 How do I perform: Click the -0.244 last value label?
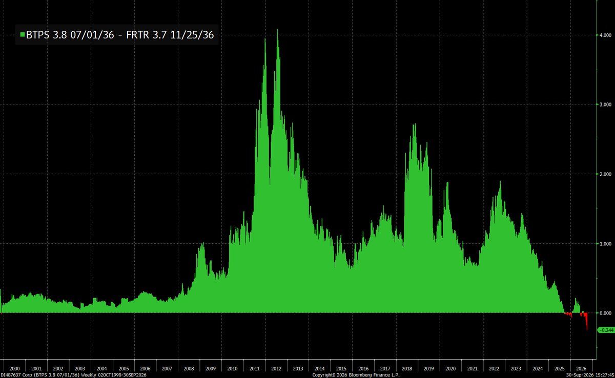pyautogui.click(x=606, y=330)
